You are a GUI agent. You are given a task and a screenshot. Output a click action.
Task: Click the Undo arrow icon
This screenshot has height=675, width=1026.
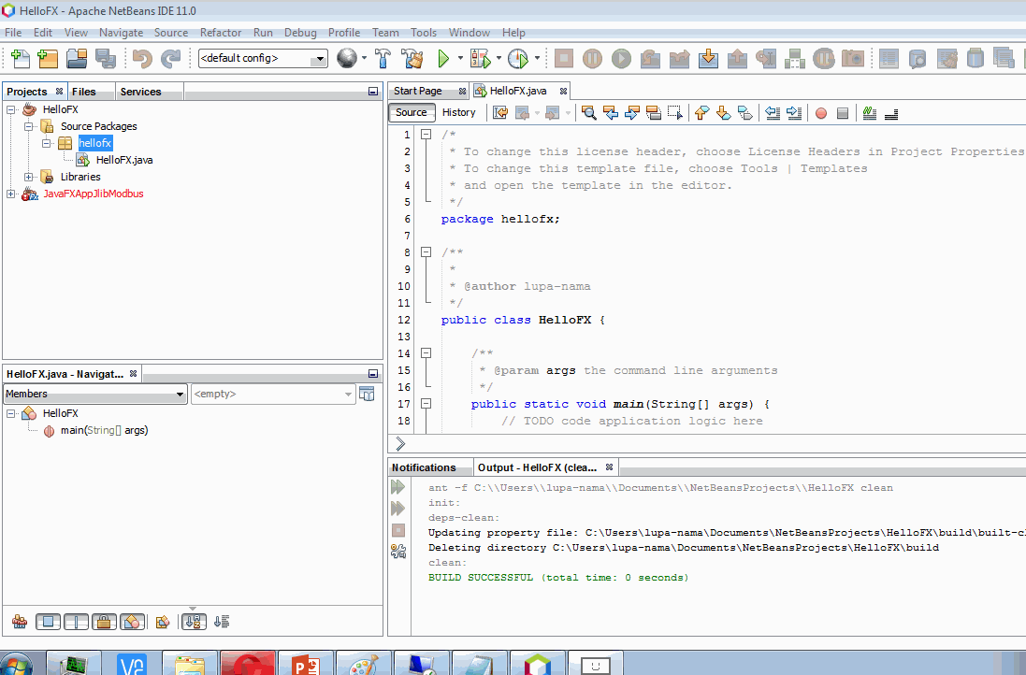click(142, 59)
